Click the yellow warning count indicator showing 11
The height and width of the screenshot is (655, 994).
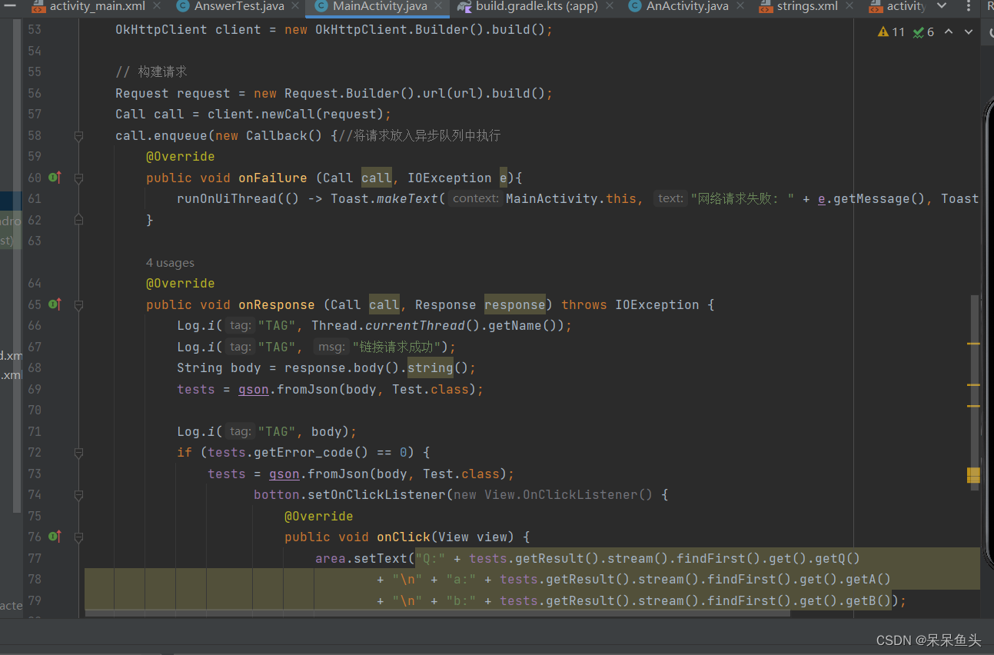tap(892, 32)
